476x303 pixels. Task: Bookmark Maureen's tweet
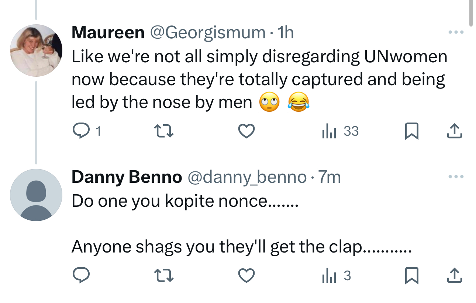411,131
